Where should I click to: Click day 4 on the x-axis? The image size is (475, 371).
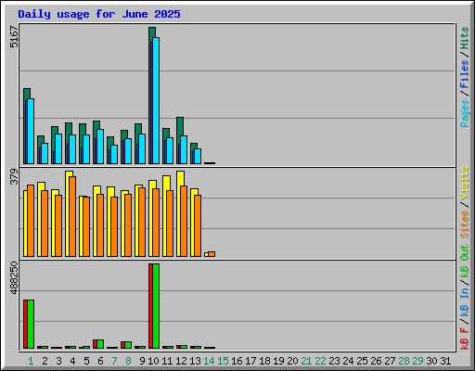pos(72,361)
